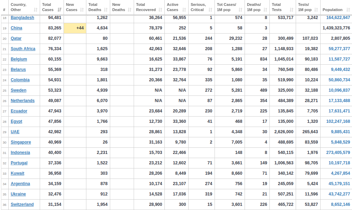Screen dimensions: 352x210
Task: Open the Belarus country link
Action: pos(18,70)
